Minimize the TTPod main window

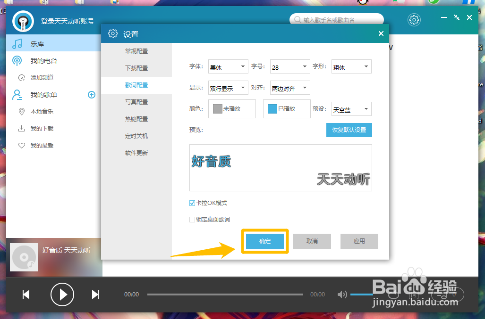[444, 17]
